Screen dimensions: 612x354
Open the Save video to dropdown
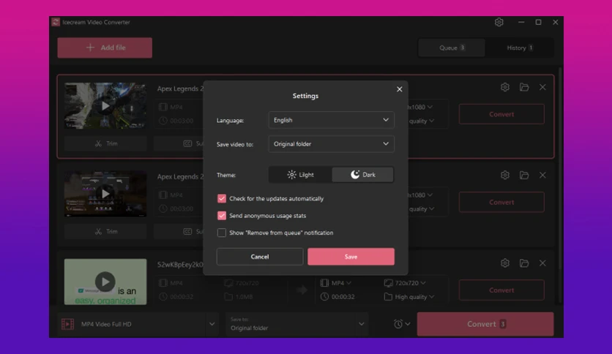[x=331, y=144]
